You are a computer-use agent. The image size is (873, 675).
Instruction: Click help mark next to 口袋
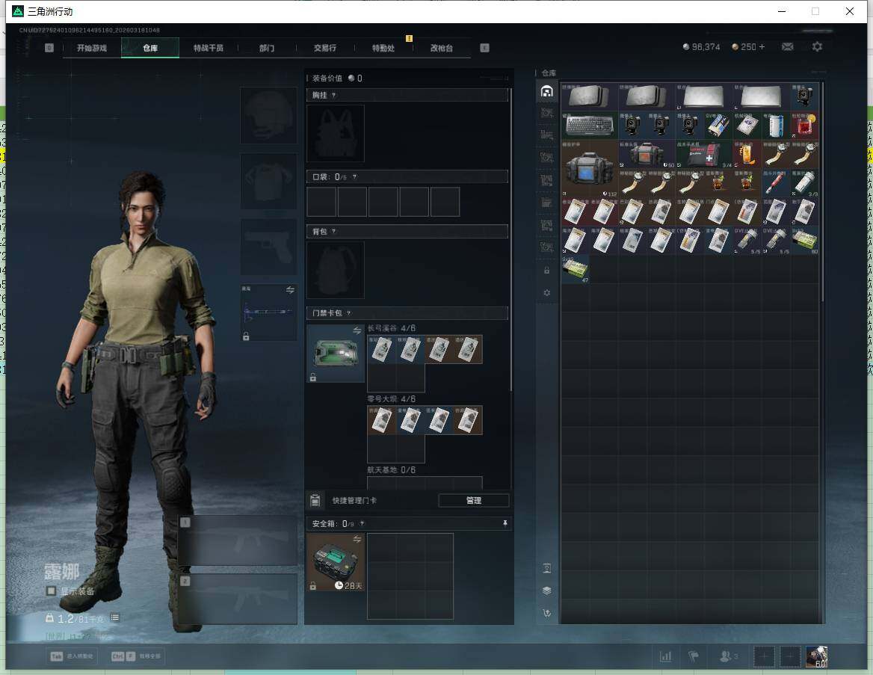[354, 176]
